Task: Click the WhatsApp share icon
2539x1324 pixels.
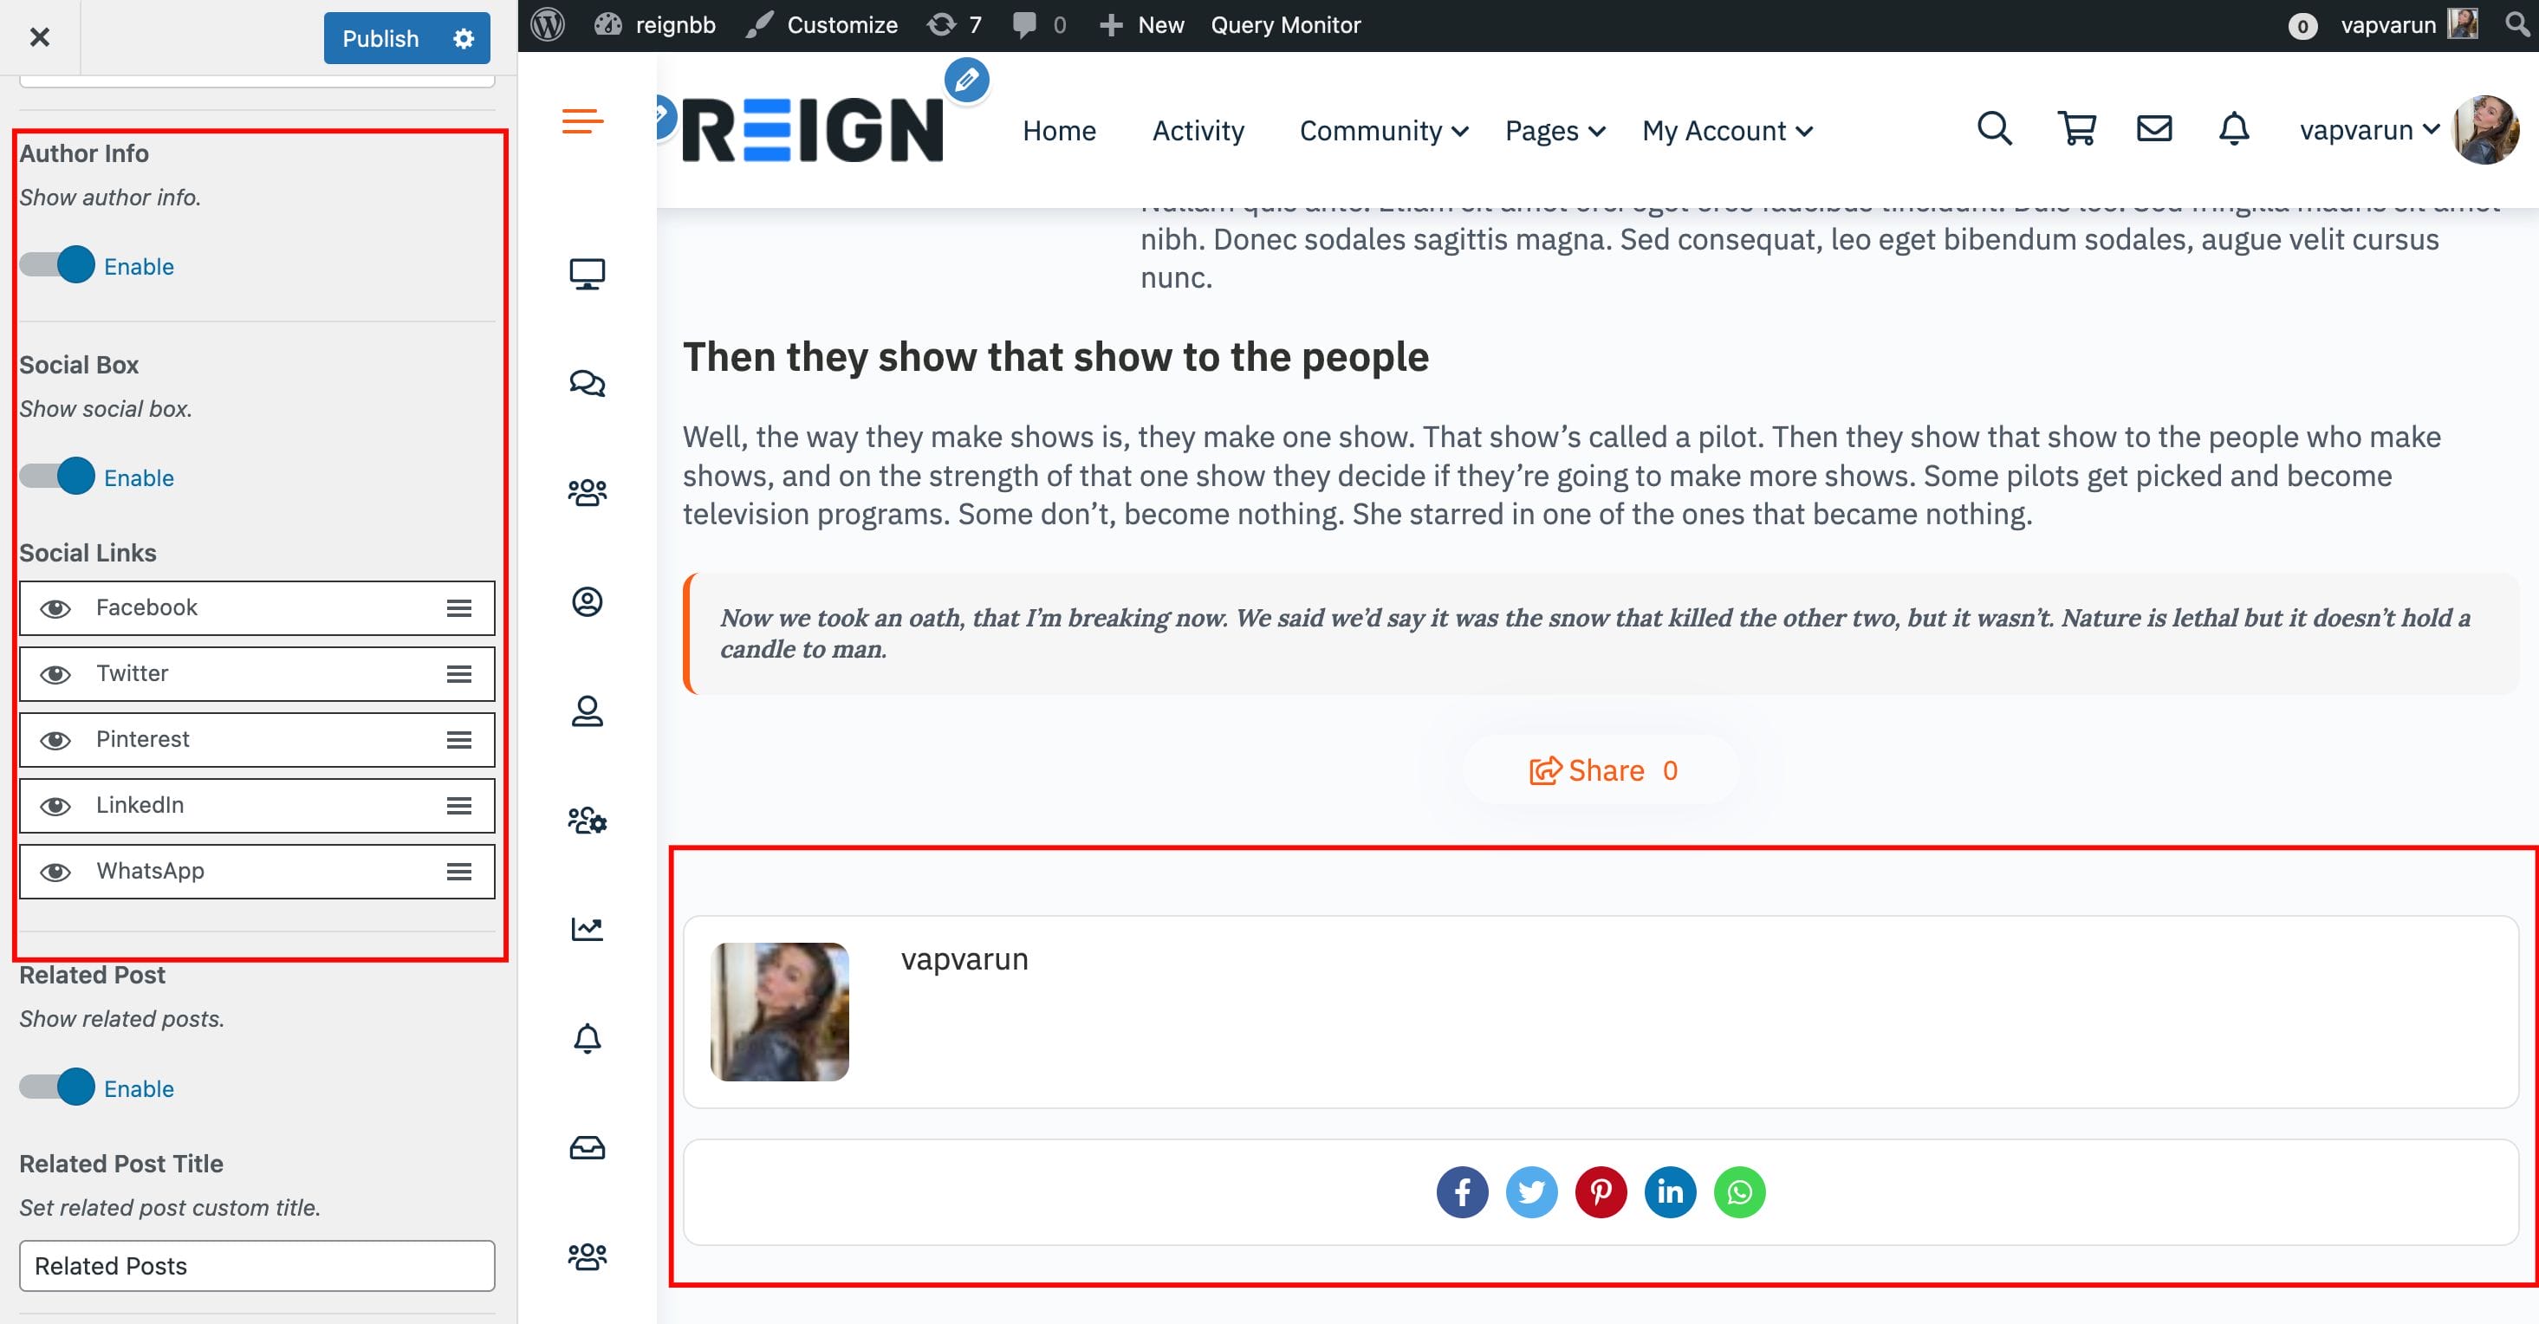Action: 1740,1193
